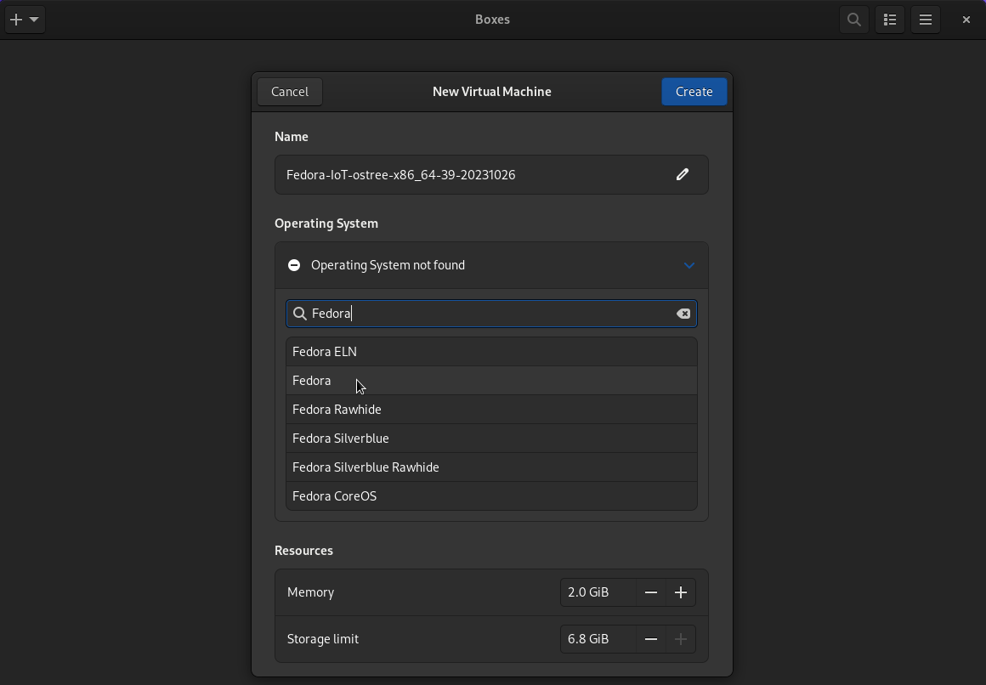Collapse the Operating System chevron dropdown
The image size is (986, 685).
point(688,264)
